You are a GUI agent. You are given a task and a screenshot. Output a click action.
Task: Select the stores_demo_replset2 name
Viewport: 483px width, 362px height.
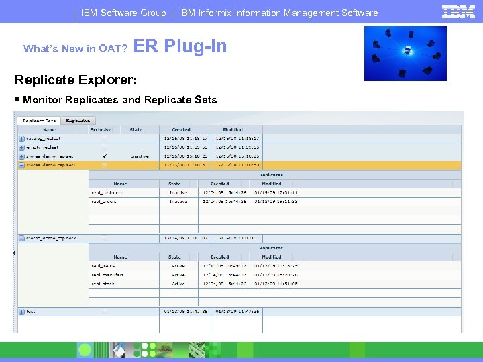[51, 238]
